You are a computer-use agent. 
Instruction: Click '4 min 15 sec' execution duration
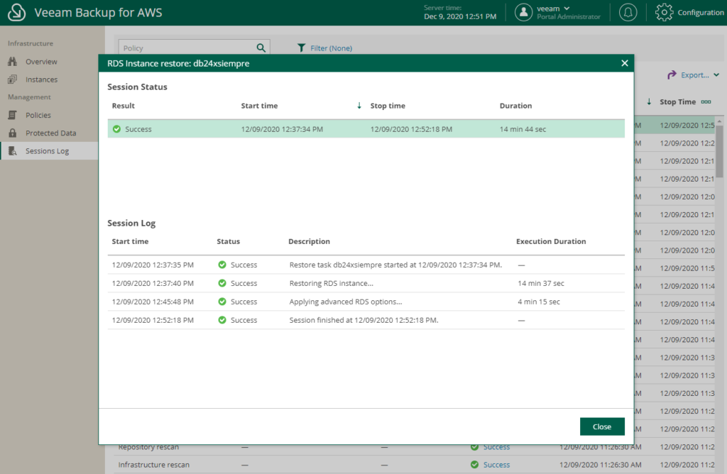point(539,302)
